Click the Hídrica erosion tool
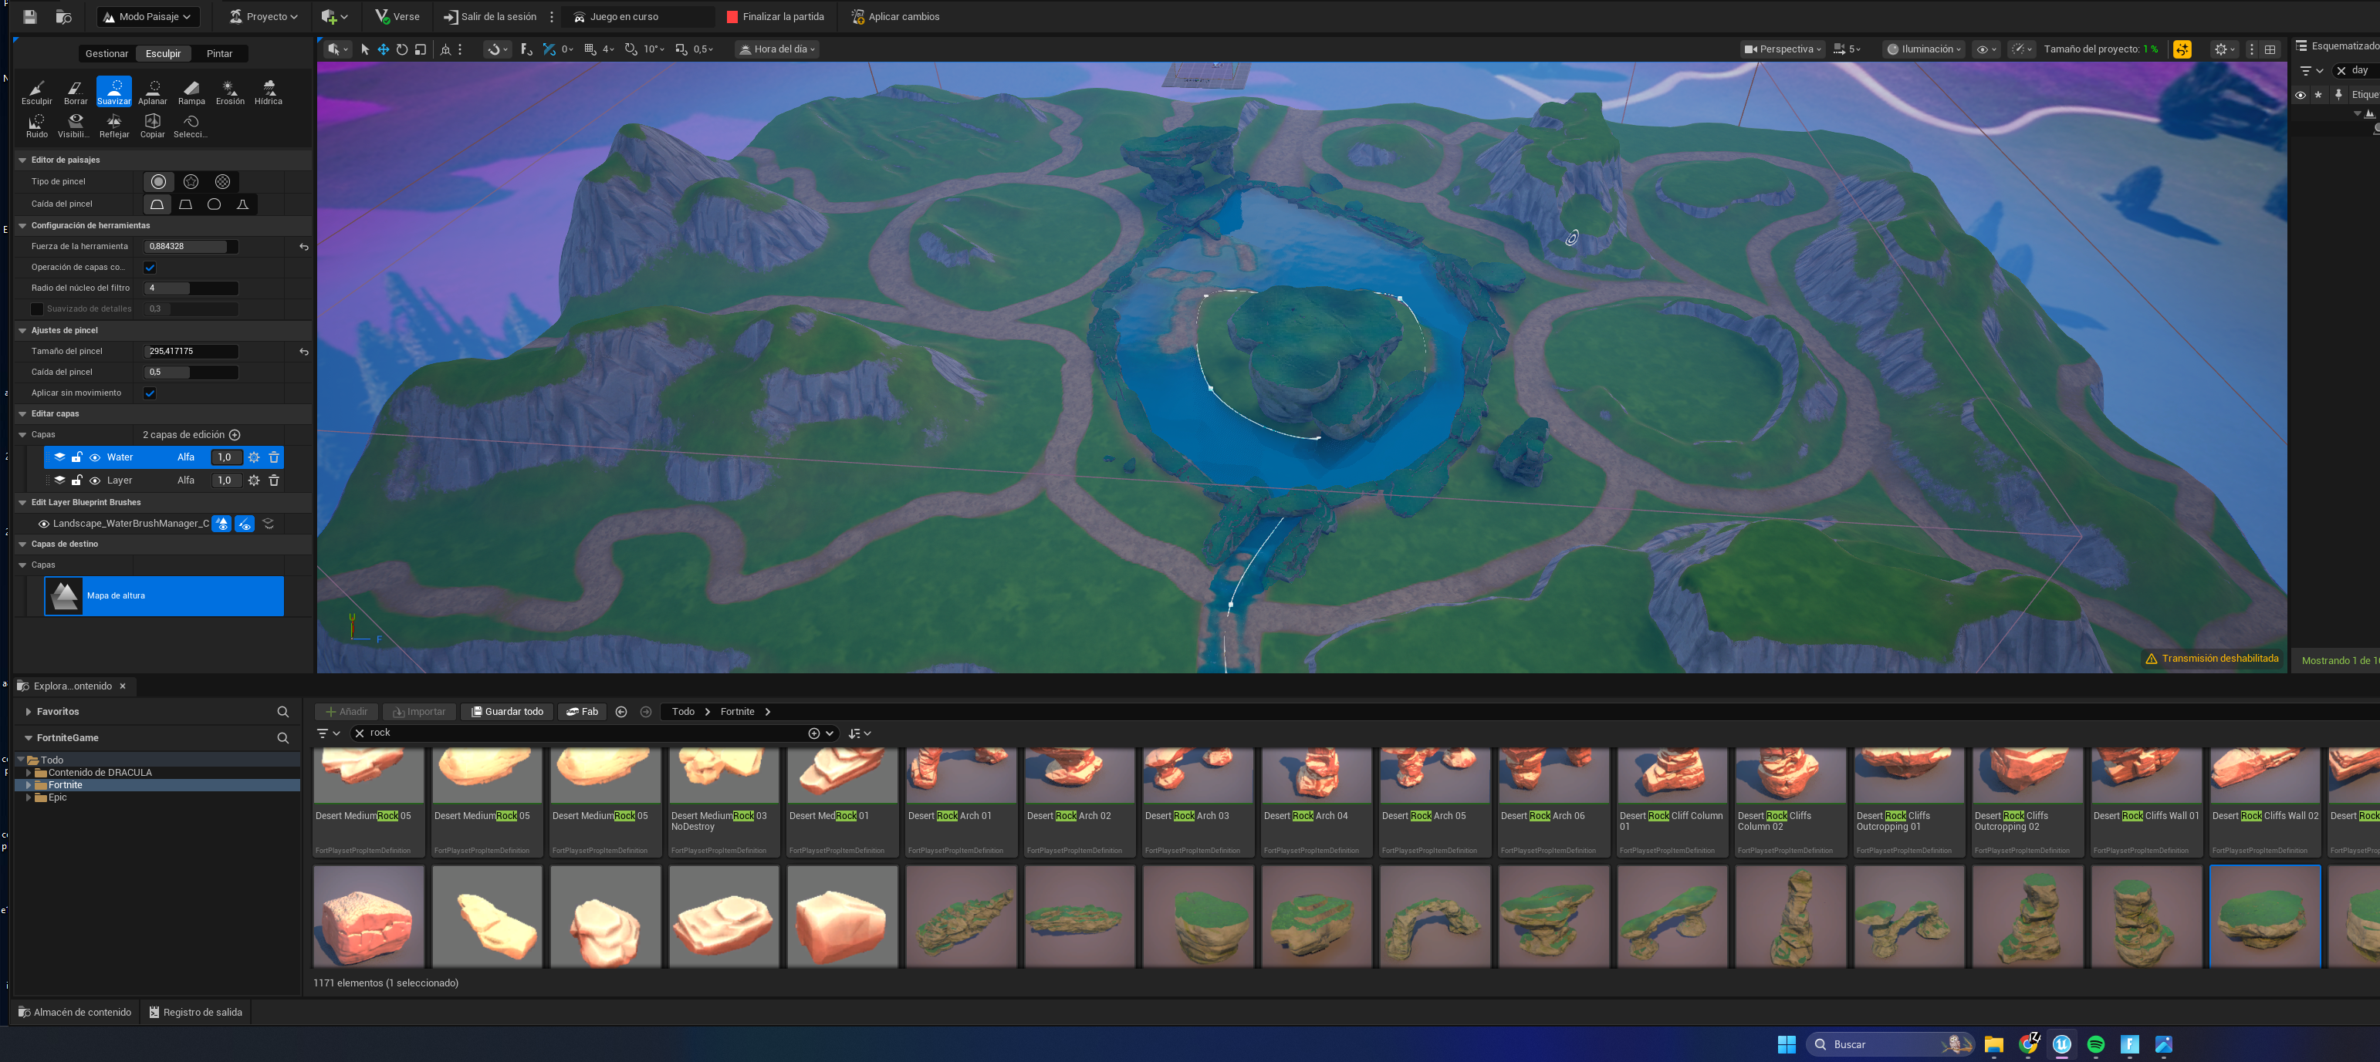This screenshot has height=1062, width=2380. (269, 92)
